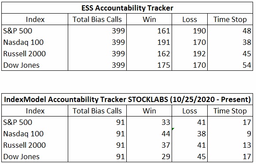
Task: Click the Loss header in IndexModel table
Action: 190,111
